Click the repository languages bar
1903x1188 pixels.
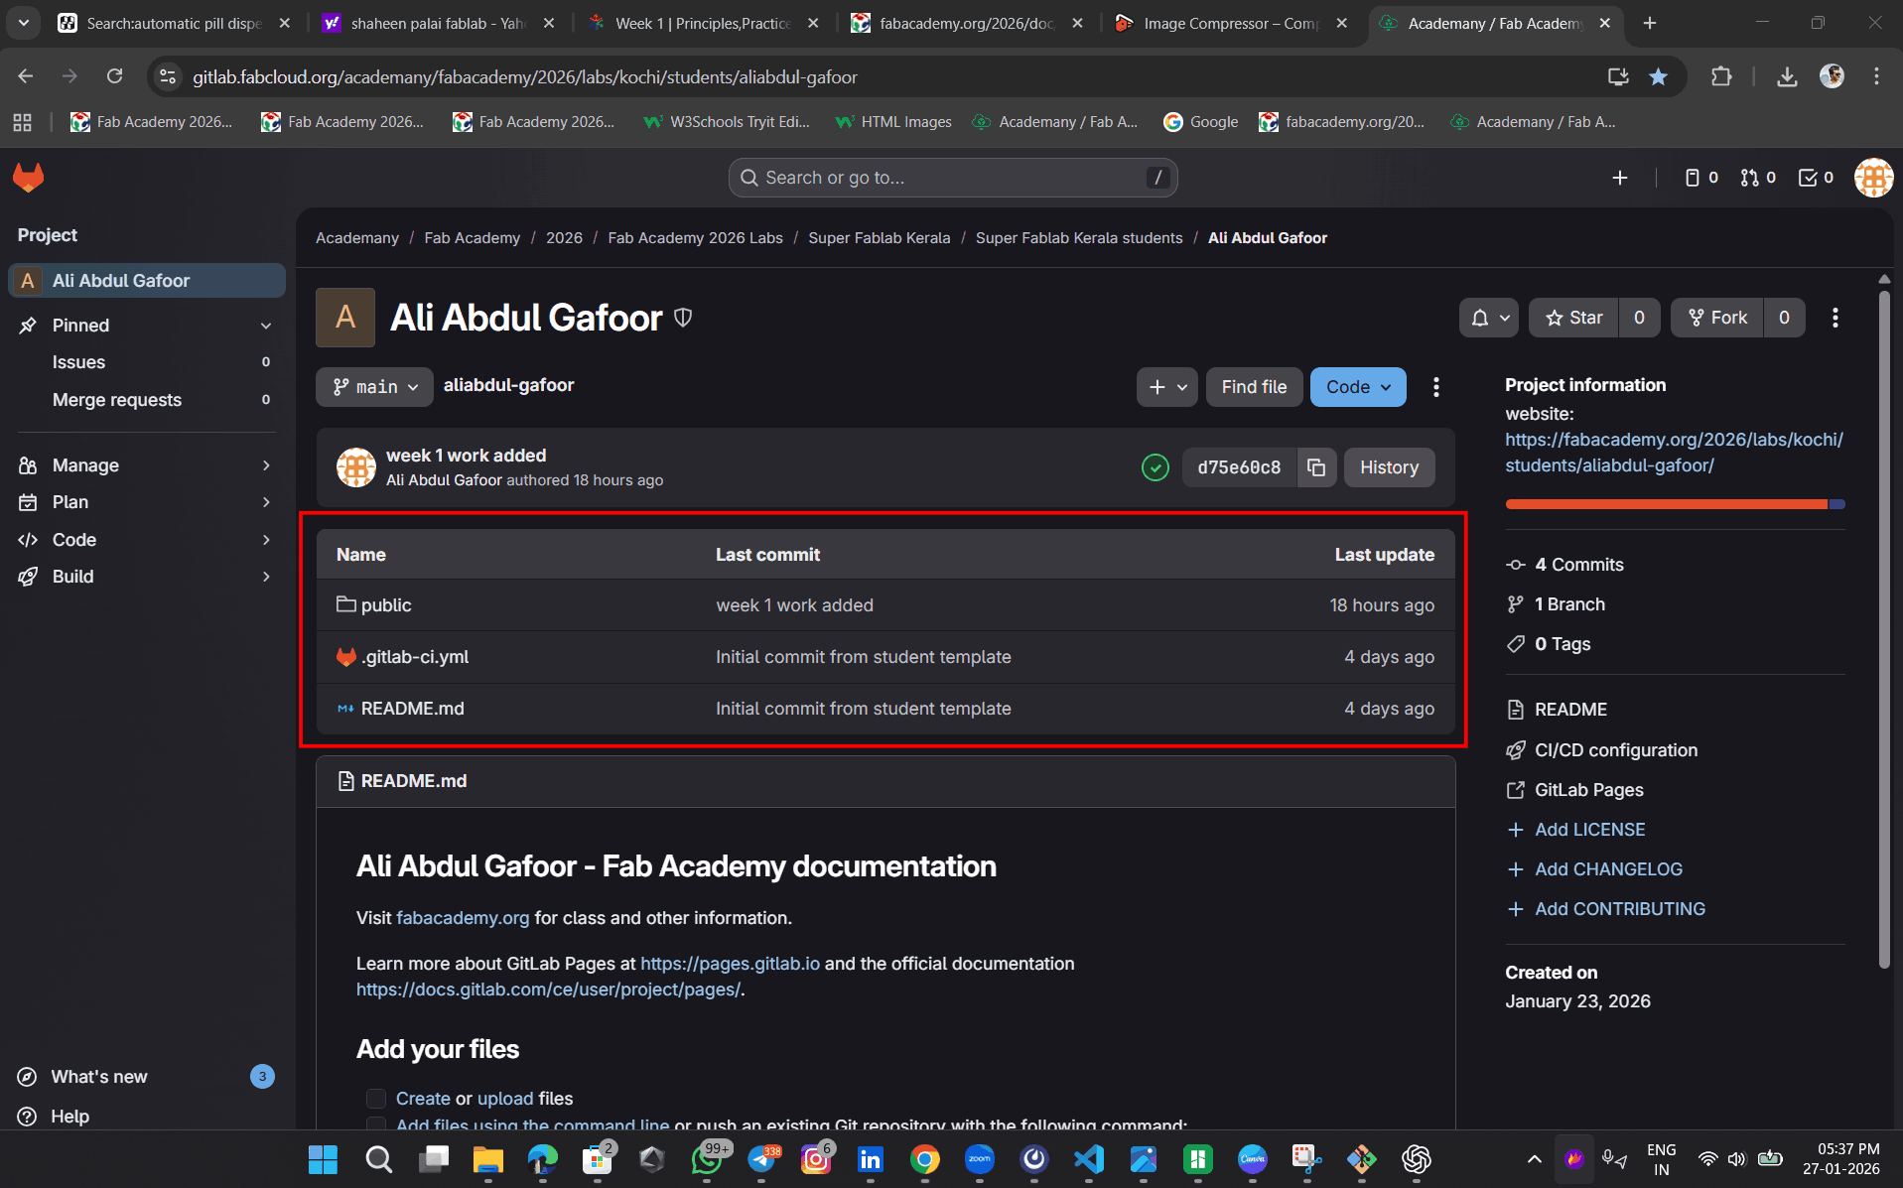click(1675, 504)
